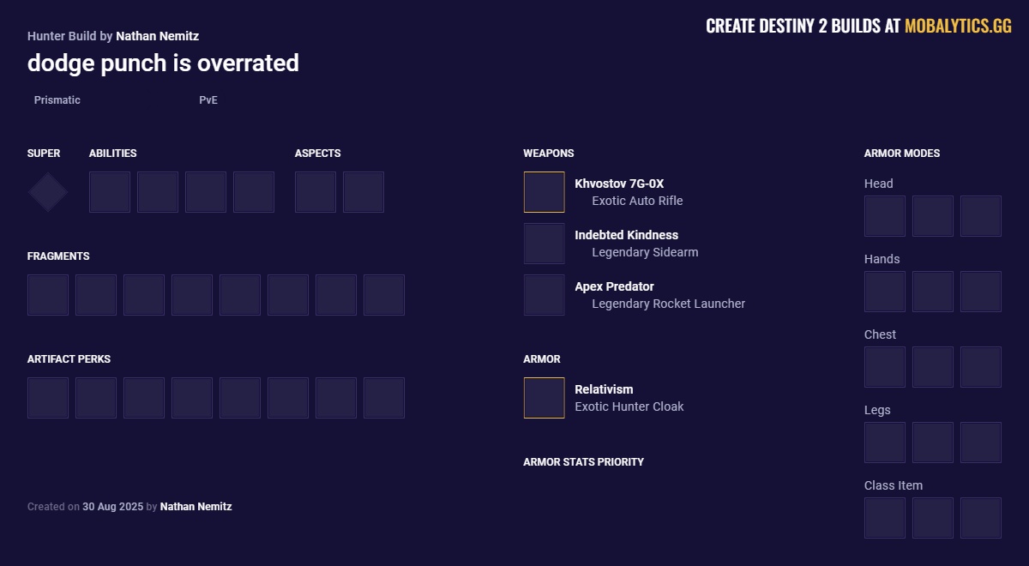Select the PvE tag
This screenshot has width=1029, height=566.
click(208, 100)
